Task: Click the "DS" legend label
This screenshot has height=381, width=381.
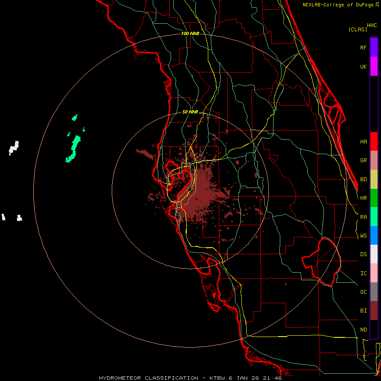Action: pos(363,254)
